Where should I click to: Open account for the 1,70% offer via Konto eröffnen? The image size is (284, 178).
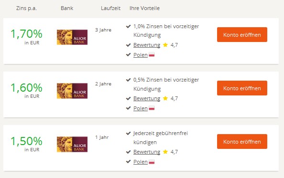coord(242,35)
